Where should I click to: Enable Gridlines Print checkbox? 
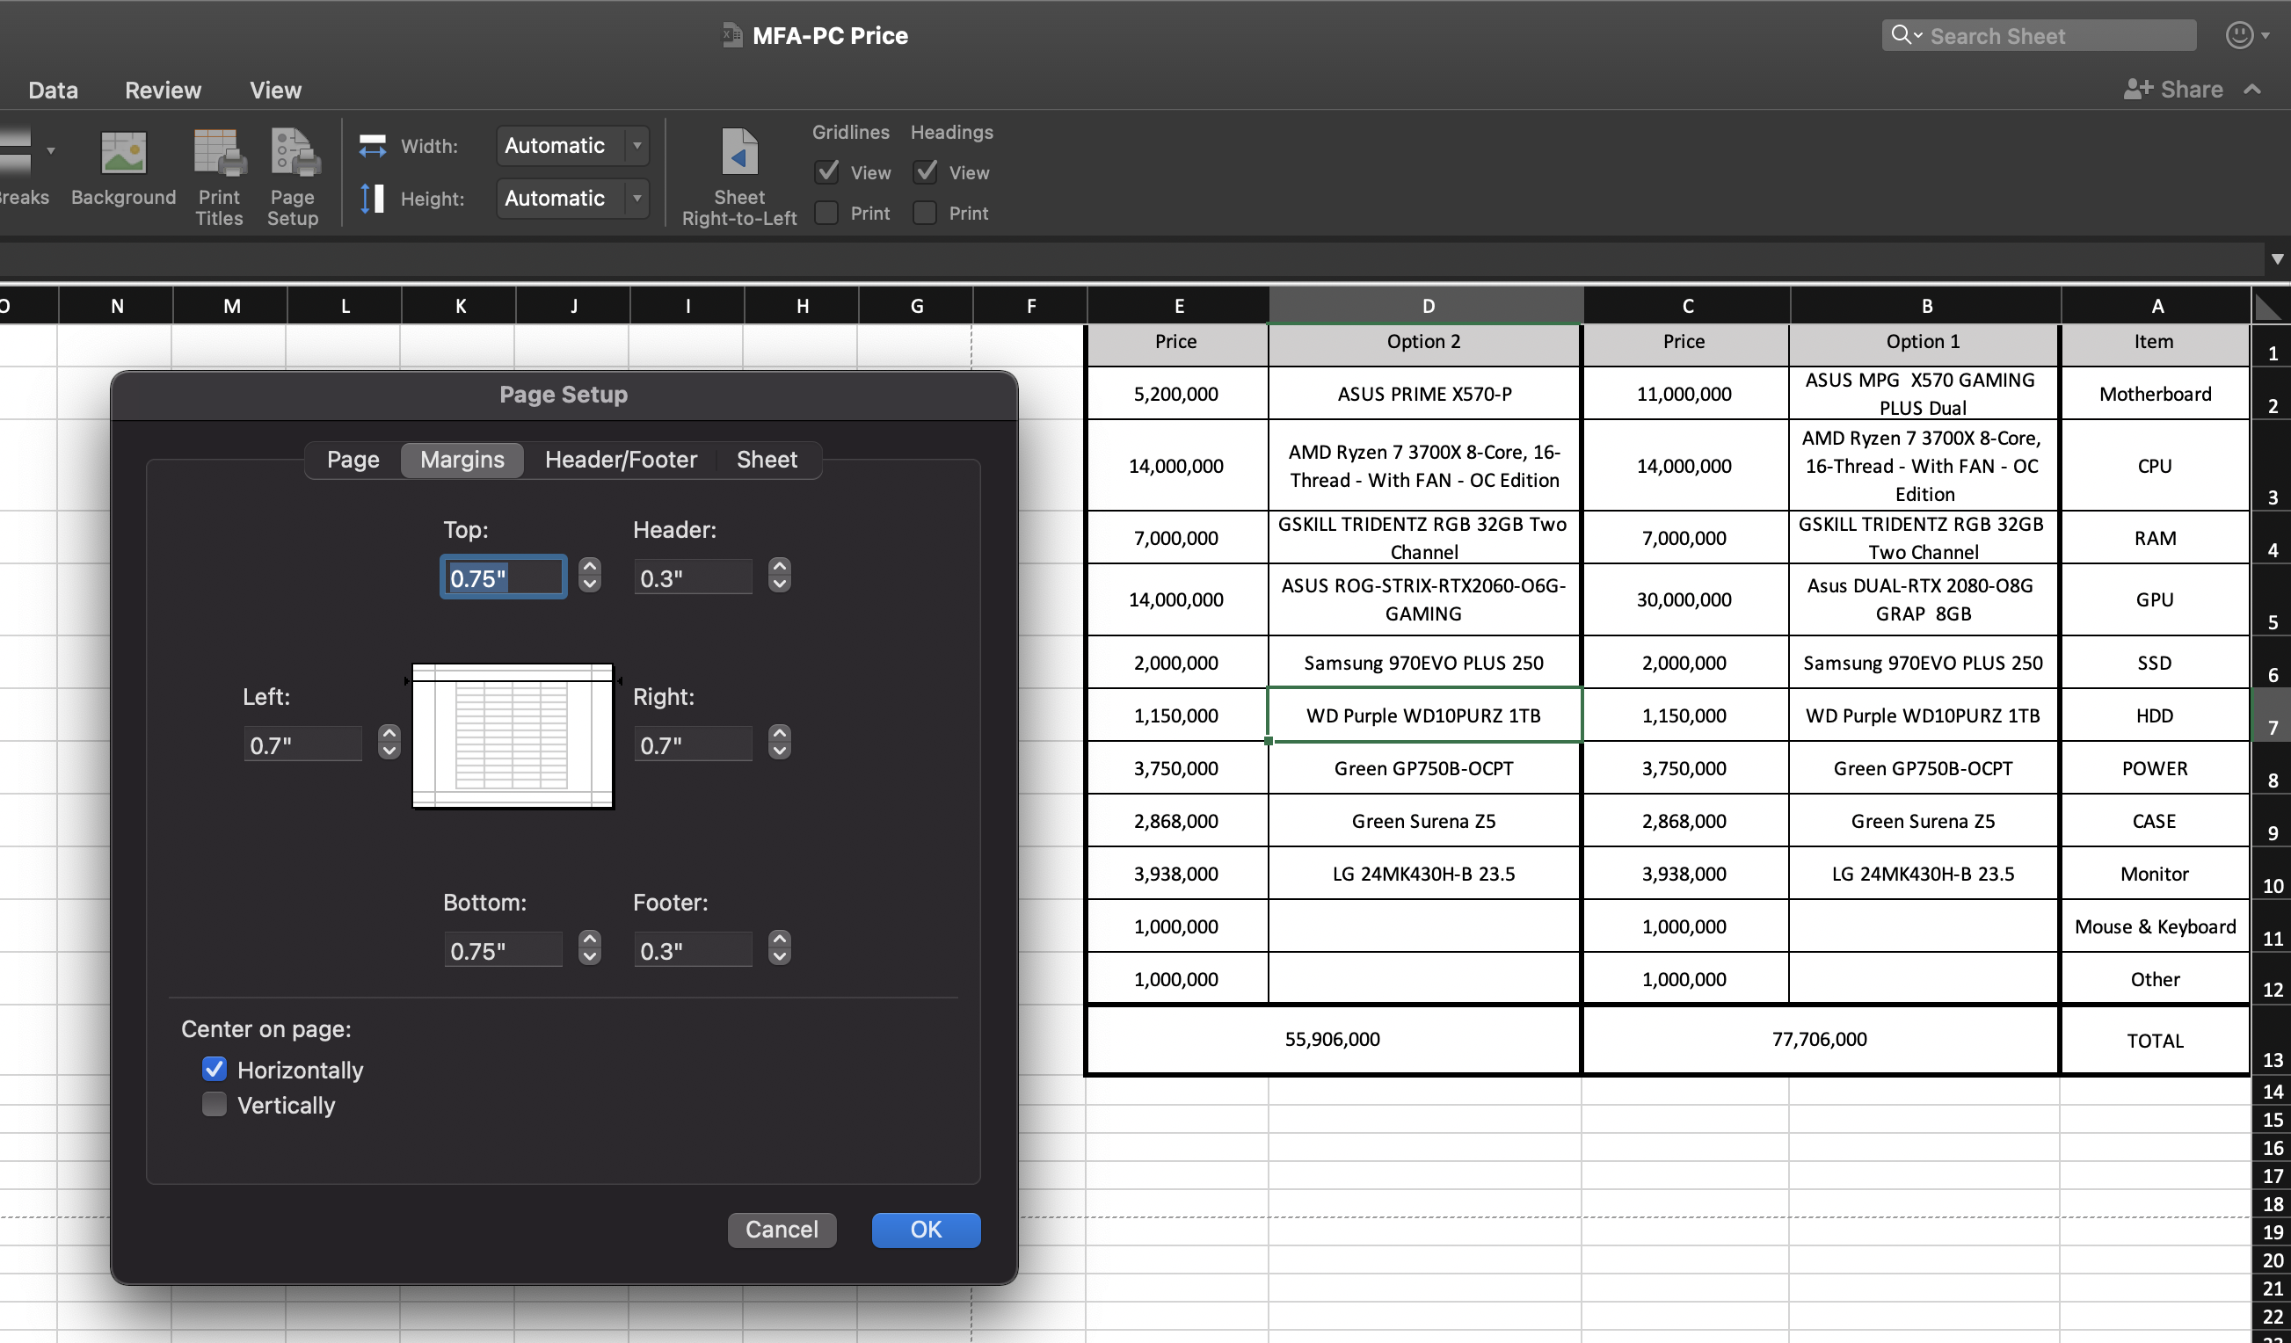826,214
